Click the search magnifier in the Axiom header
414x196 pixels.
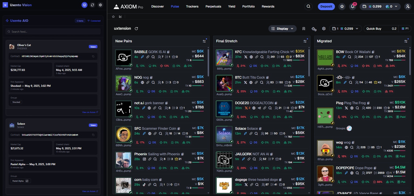click(x=308, y=6)
